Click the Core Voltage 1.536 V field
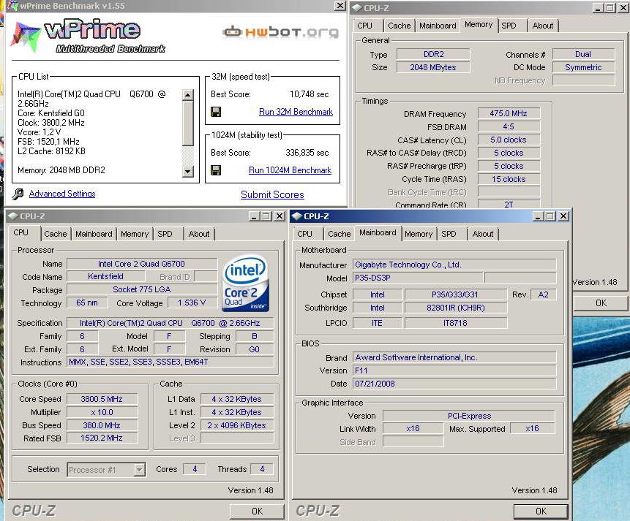Image resolution: width=630 pixels, height=521 pixels. [192, 303]
